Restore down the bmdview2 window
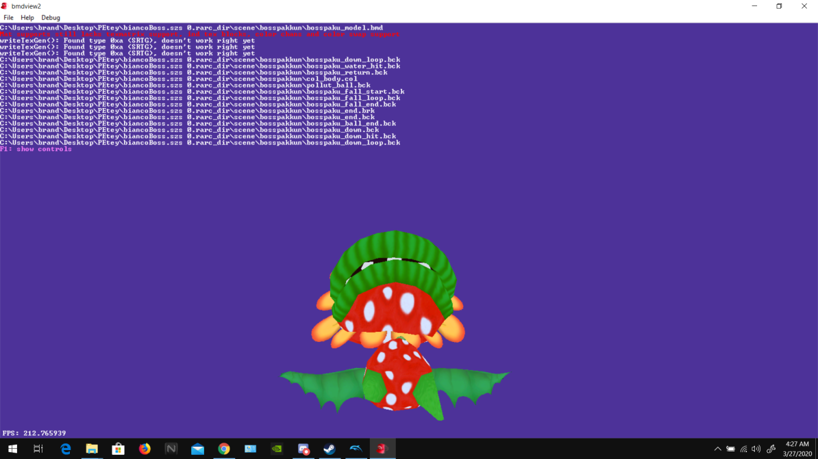818x459 pixels. click(779, 6)
